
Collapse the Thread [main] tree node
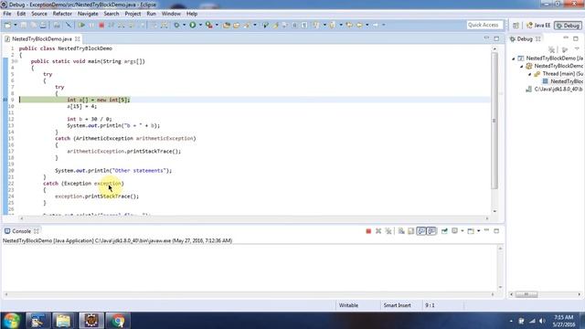[x=529, y=74]
